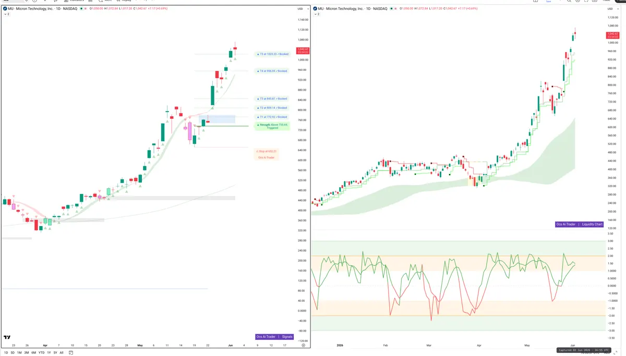Click the 'Strength Above 735.69 Triggered' label

tap(272, 126)
